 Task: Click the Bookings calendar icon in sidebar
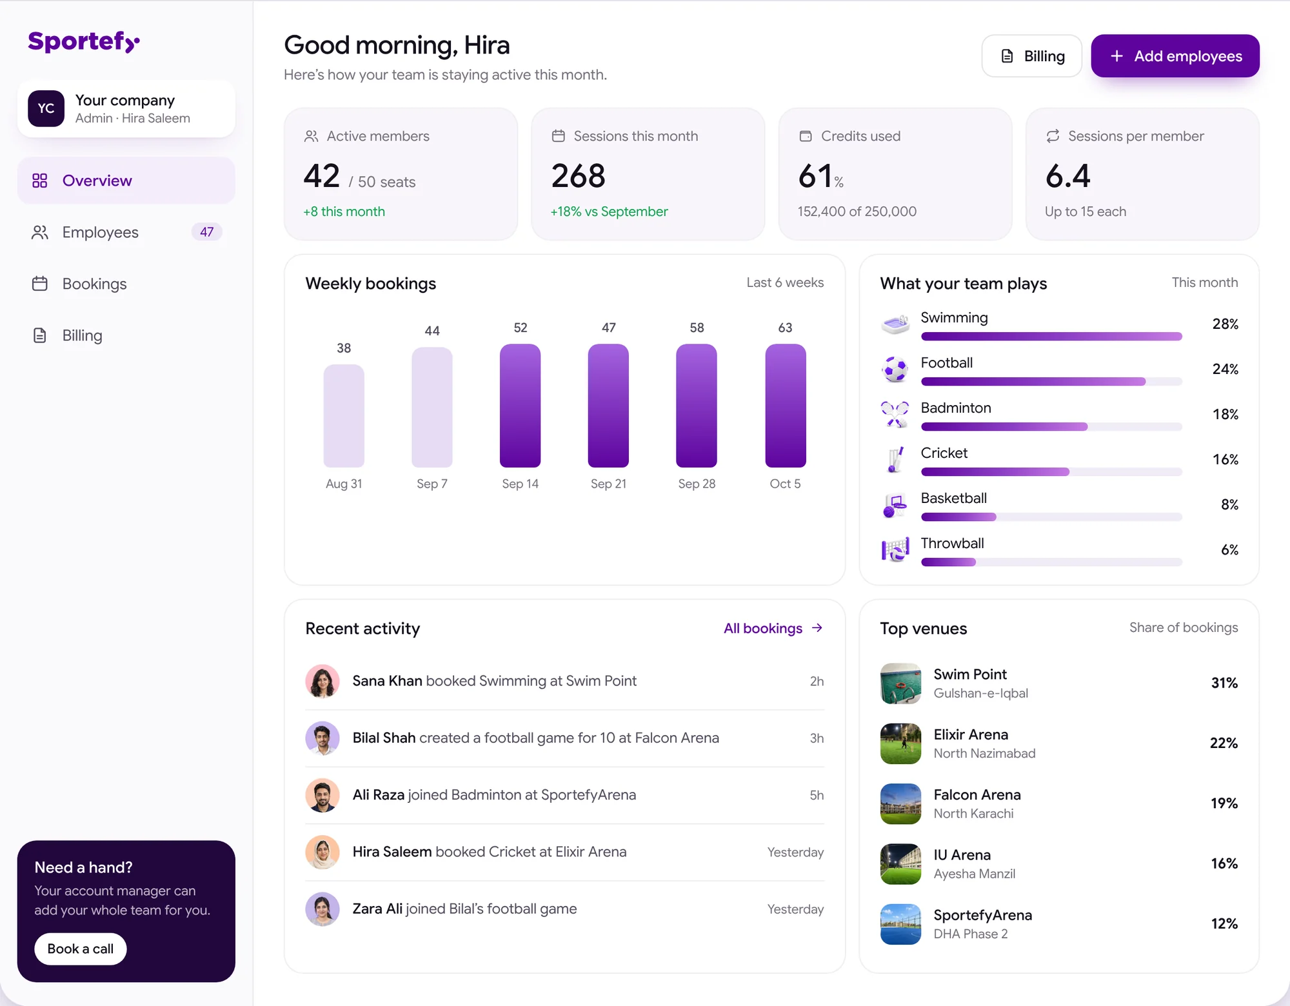[40, 284]
